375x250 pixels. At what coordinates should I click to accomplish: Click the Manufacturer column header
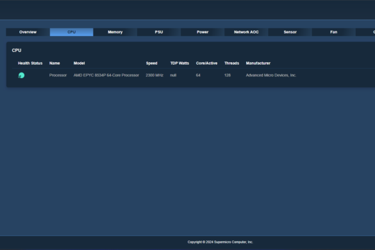[x=258, y=63]
